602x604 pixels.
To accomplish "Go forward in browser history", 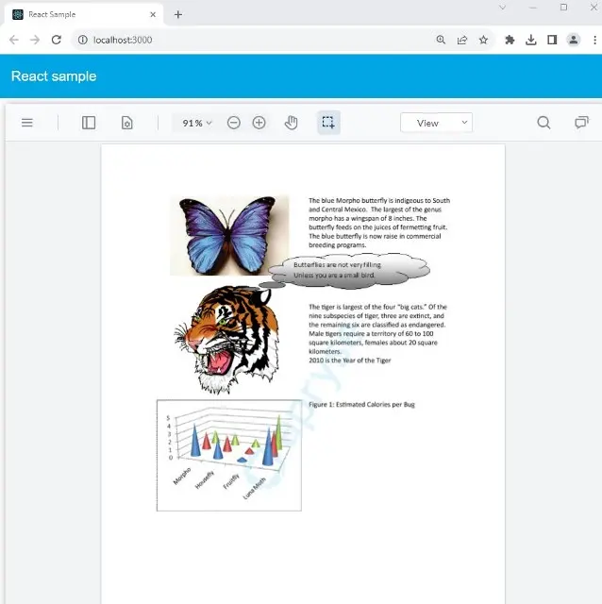I will click(x=35, y=40).
